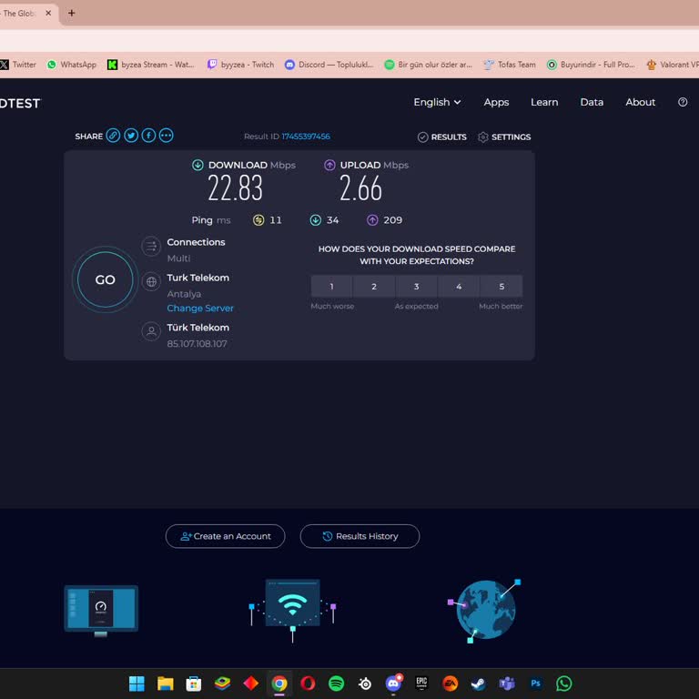Open more share options ellipsis icon
This screenshot has width=699, height=699.
[167, 136]
